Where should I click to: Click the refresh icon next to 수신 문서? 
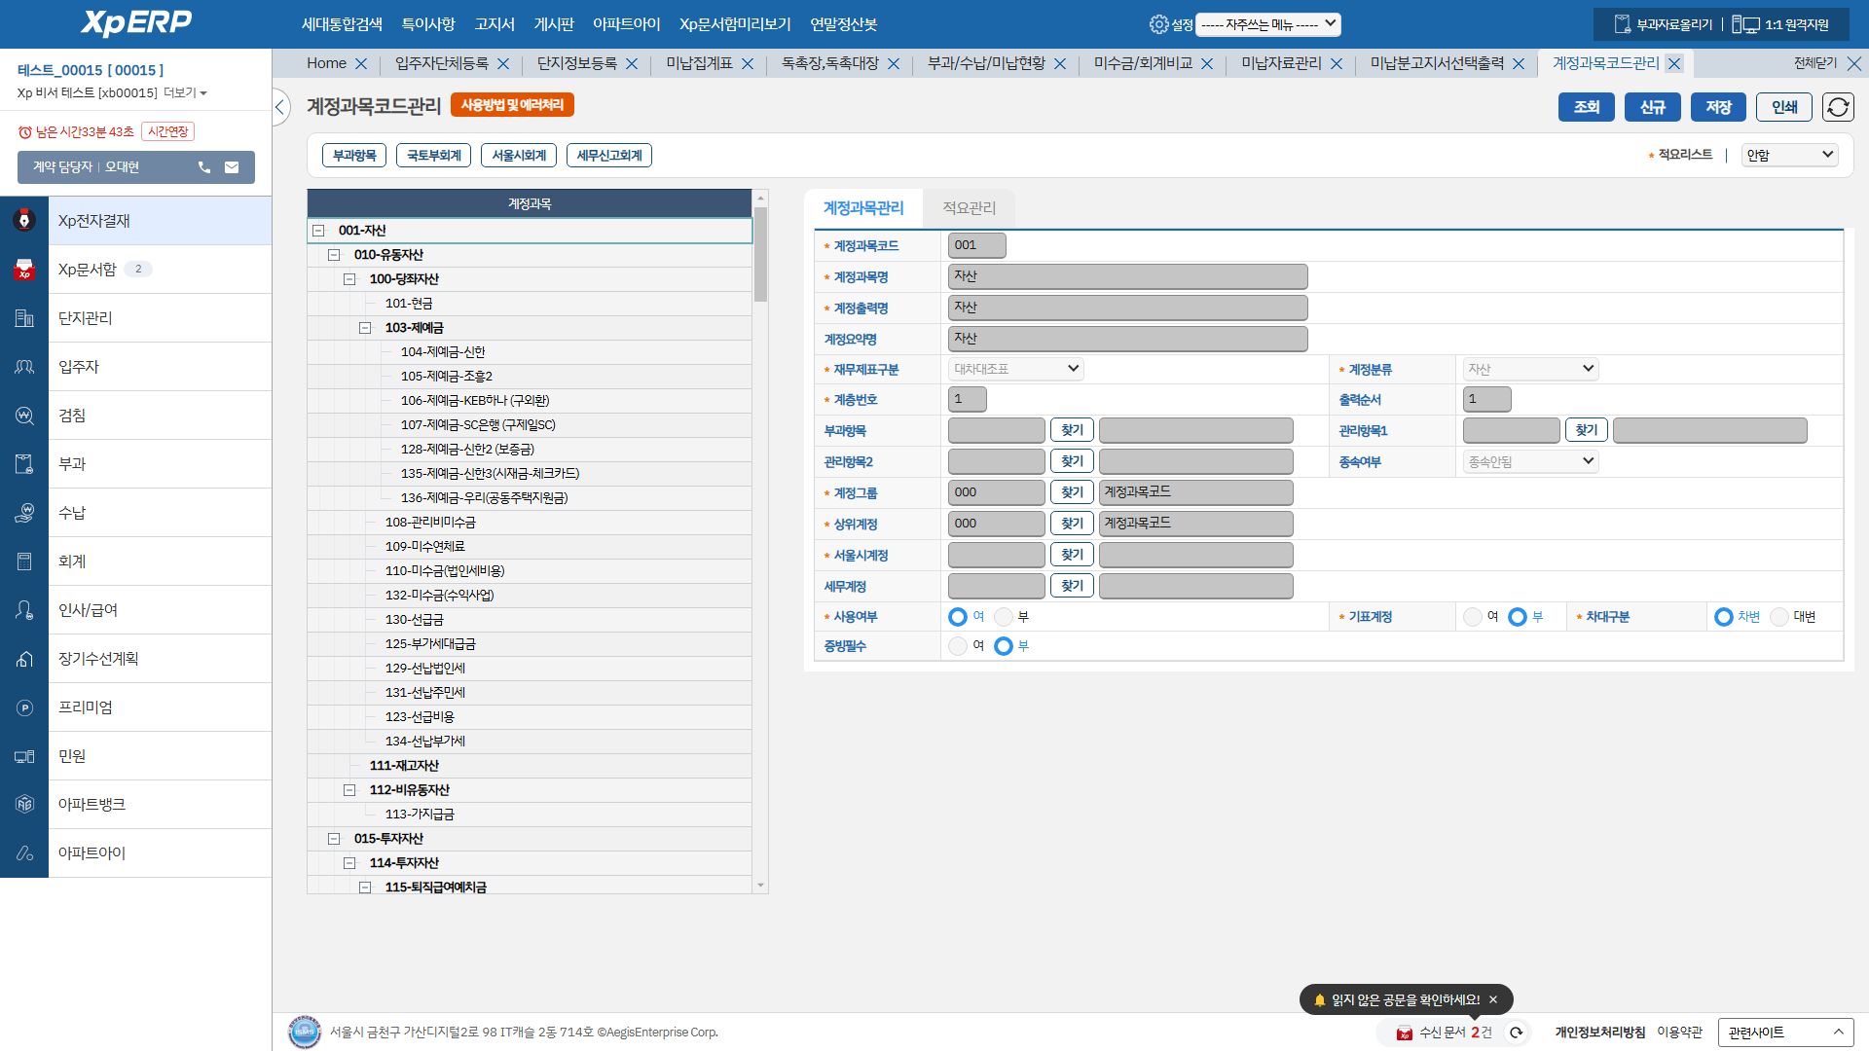(x=1516, y=1033)
